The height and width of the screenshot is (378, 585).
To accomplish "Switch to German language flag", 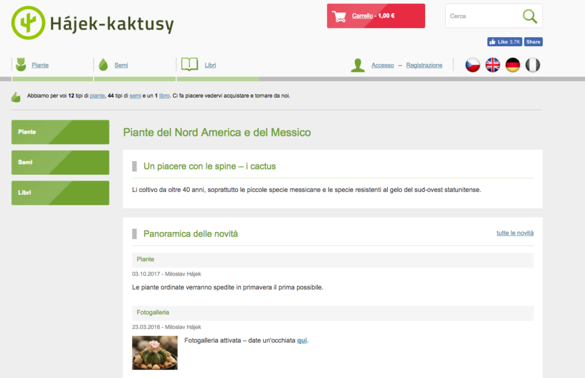I will (512, 65).
